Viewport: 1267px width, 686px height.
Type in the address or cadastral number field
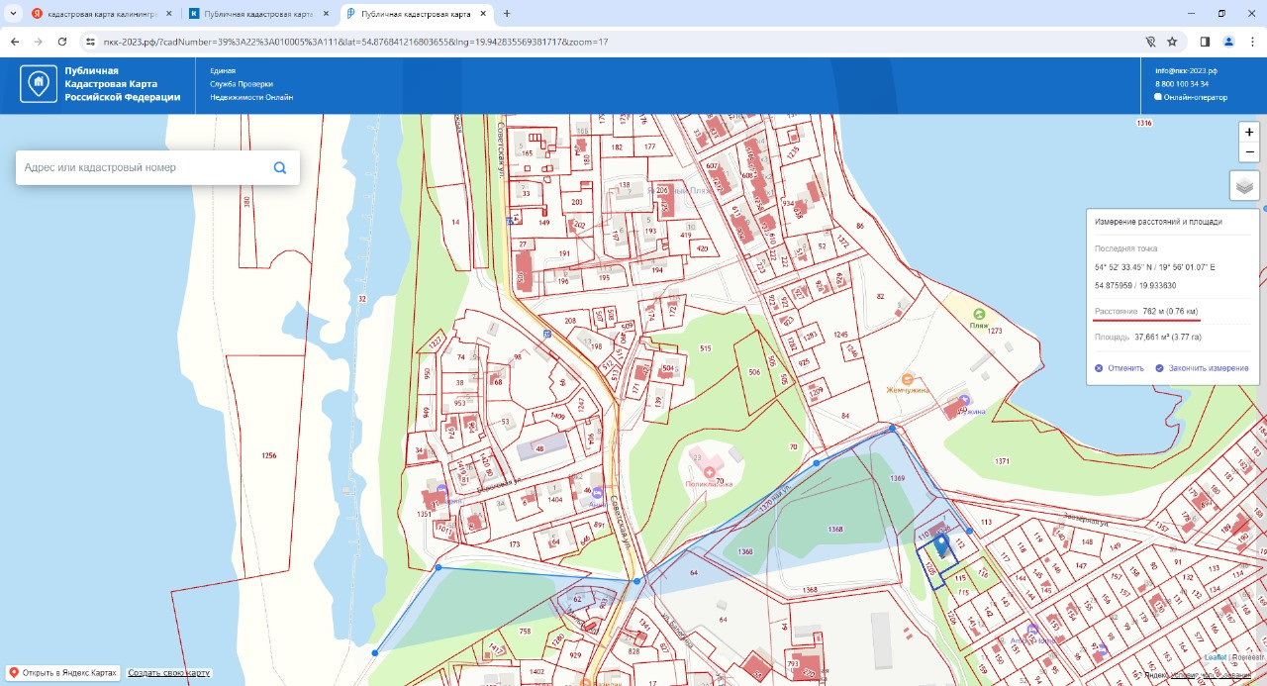tap(144, 168)
